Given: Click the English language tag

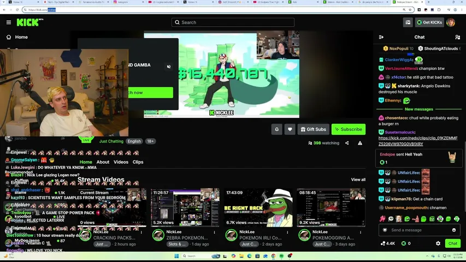Looking at the screenshot, I should (x=134, y=141).
